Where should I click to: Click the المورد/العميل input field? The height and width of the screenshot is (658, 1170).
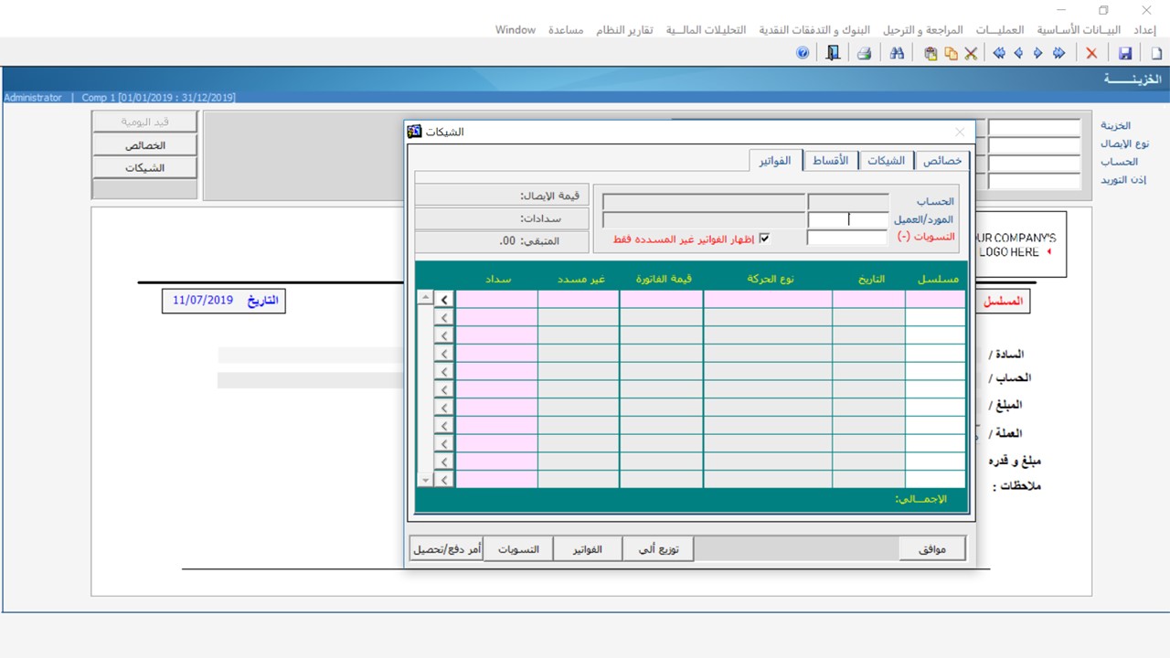tap(847, 220)
